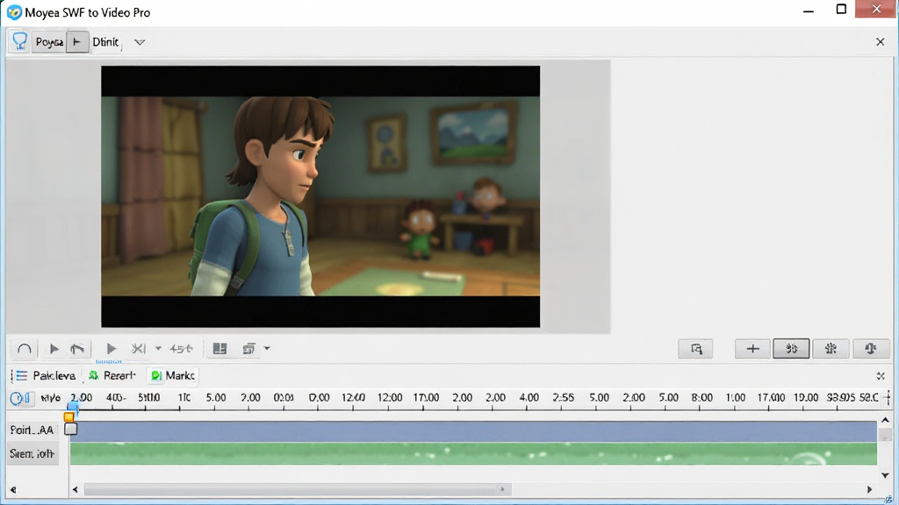
Task: Open the dropdown arrow after skip icon
Action: pos(158,348)
